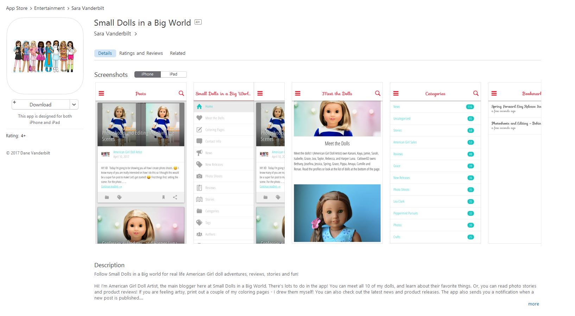Click the tag icon beside New Releases
The image size is (575, 316).
pos(199,164)
